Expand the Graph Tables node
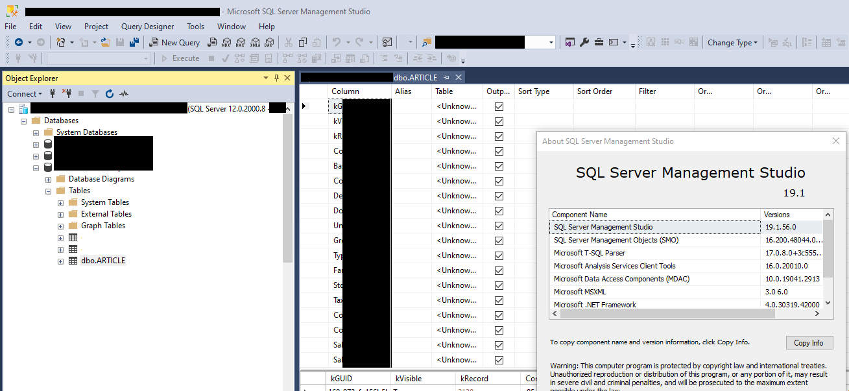This screenshot has width=849, height=391. click(x=61, y=226)
